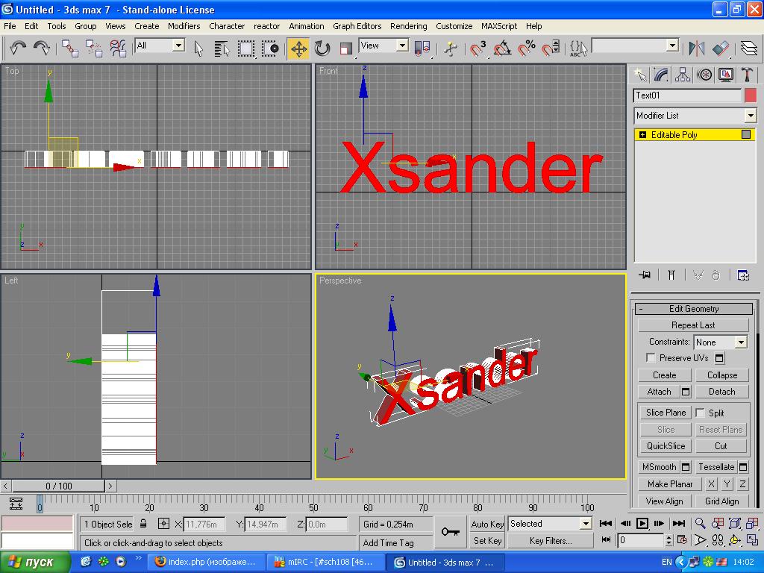Image resolution: width=764 pixels, height=573 pixels.
Task: Click the Text01 object color swatch
Action: tap(751, 95)
